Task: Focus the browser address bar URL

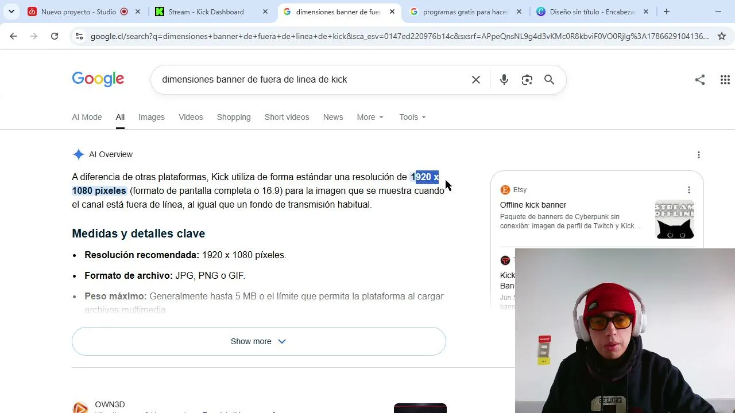Action: [x=400, y=36]
